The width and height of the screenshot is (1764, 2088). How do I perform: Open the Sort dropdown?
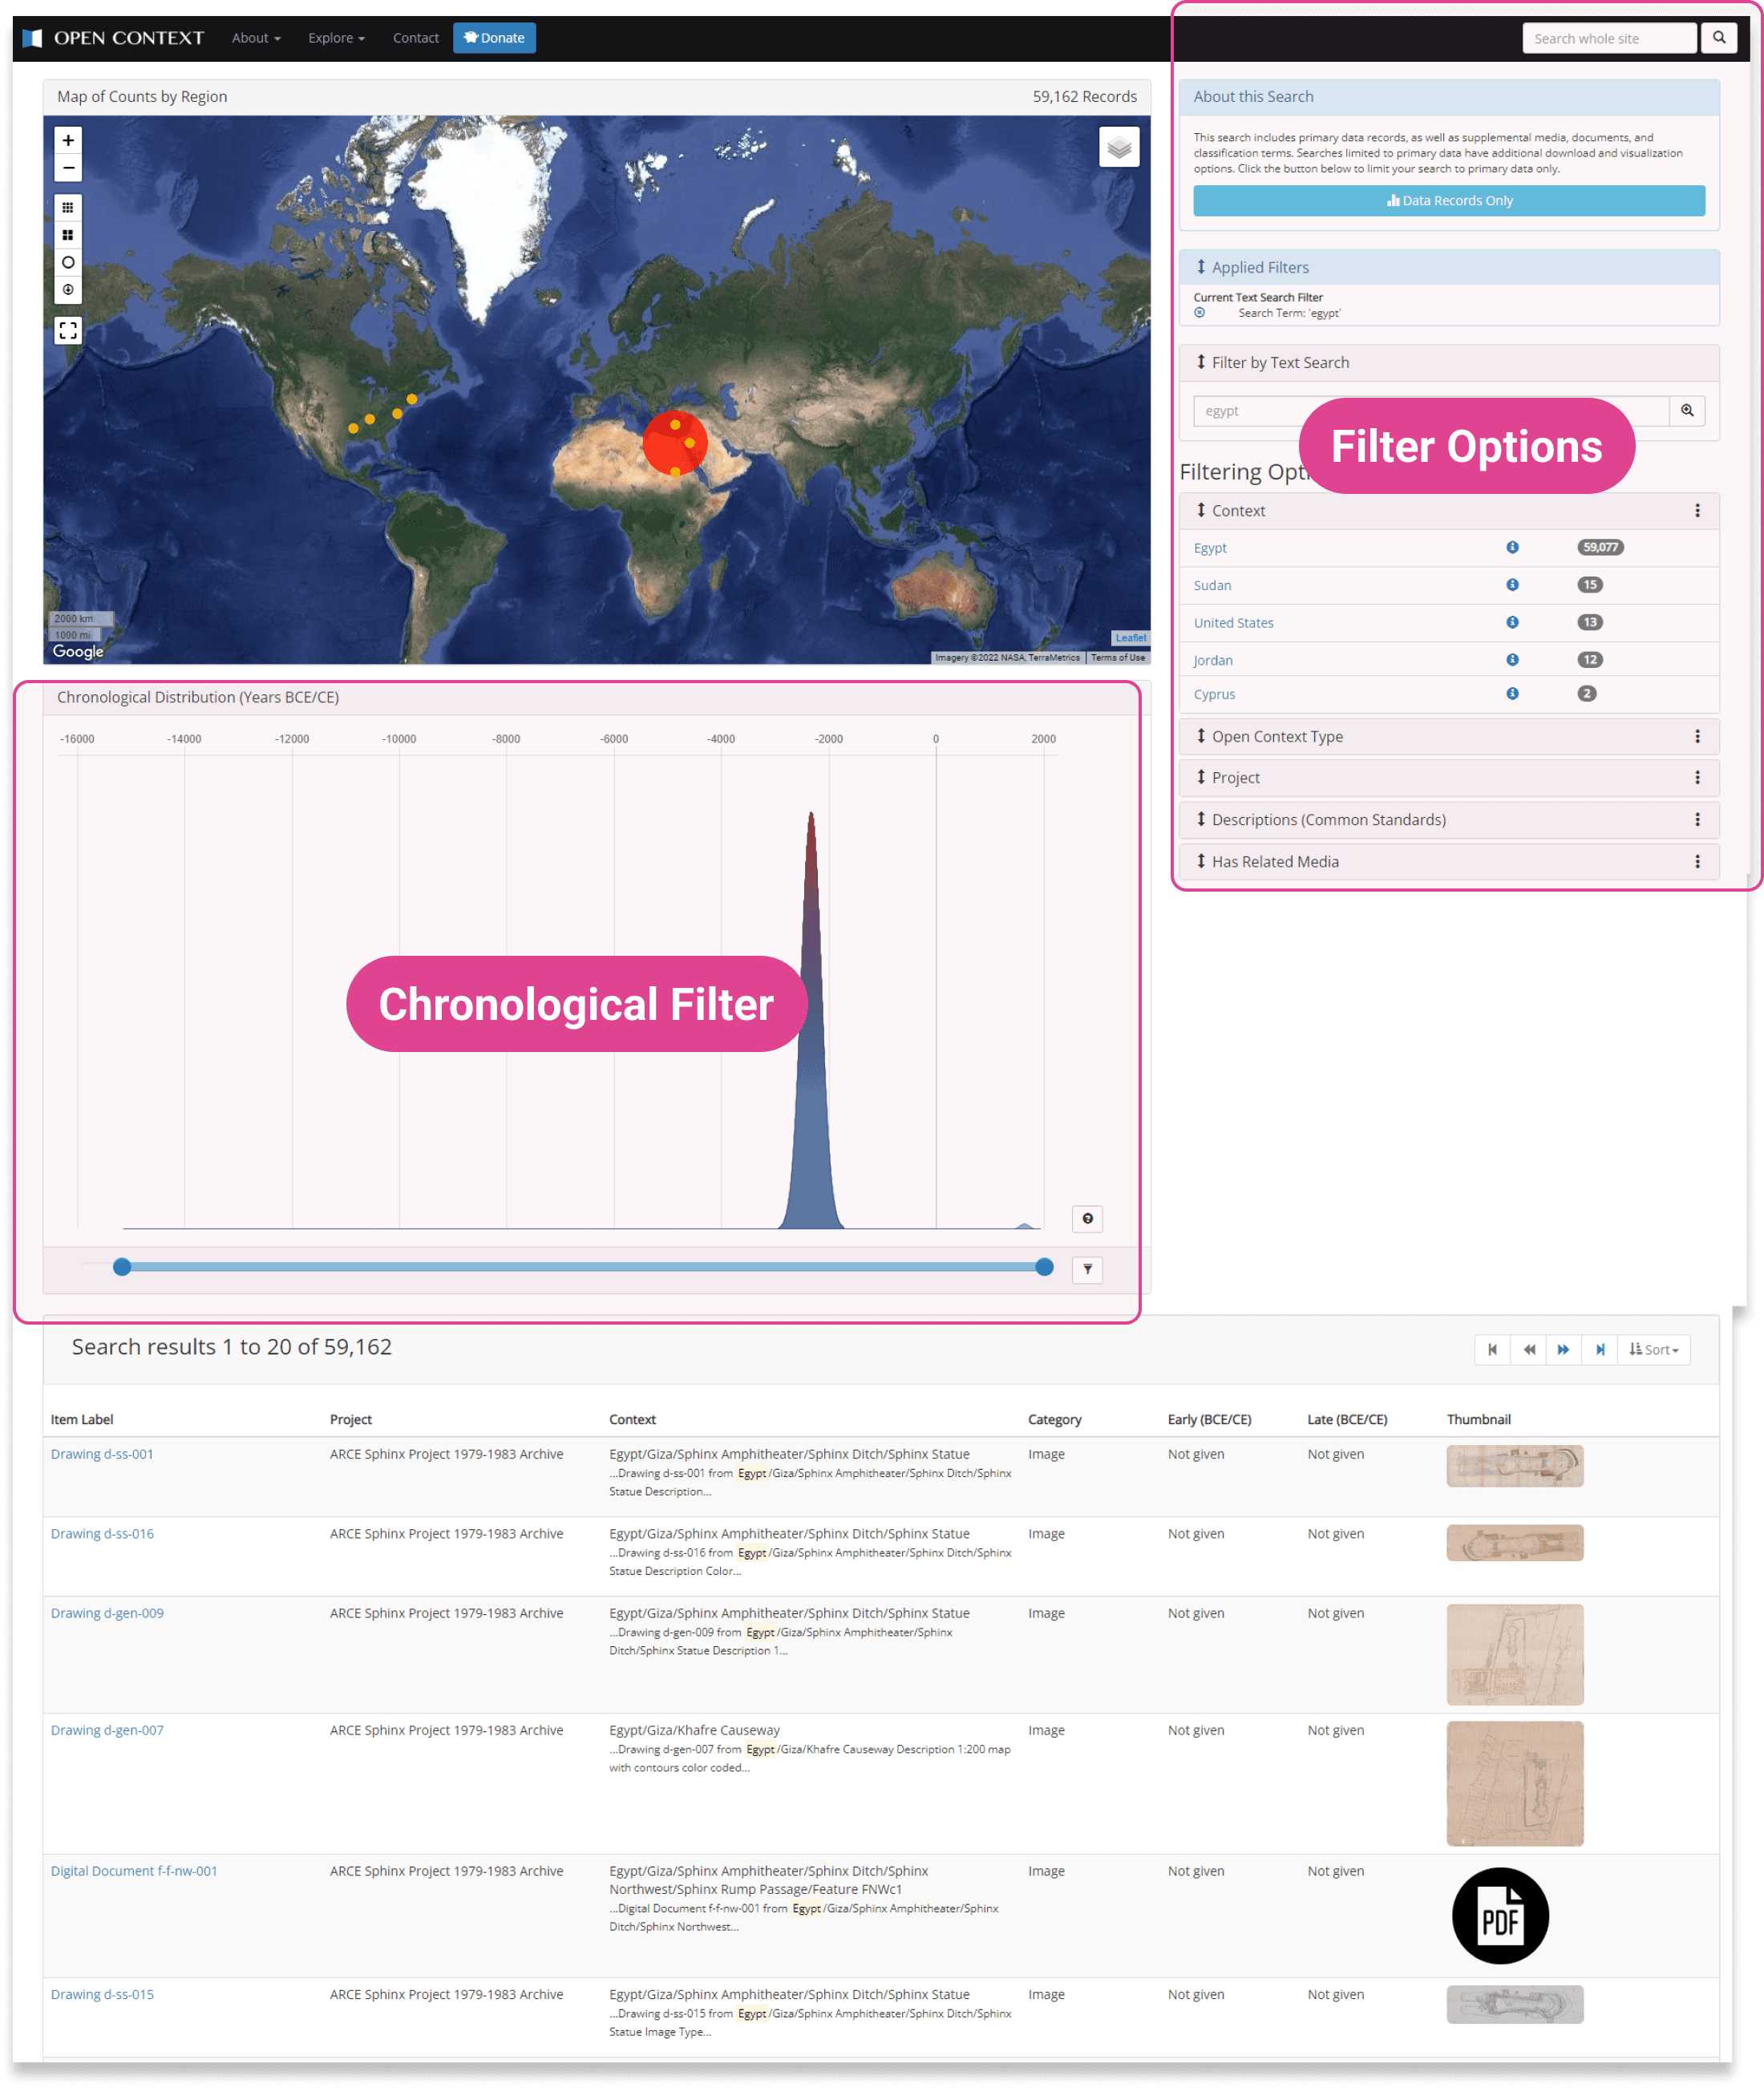1653,1350
